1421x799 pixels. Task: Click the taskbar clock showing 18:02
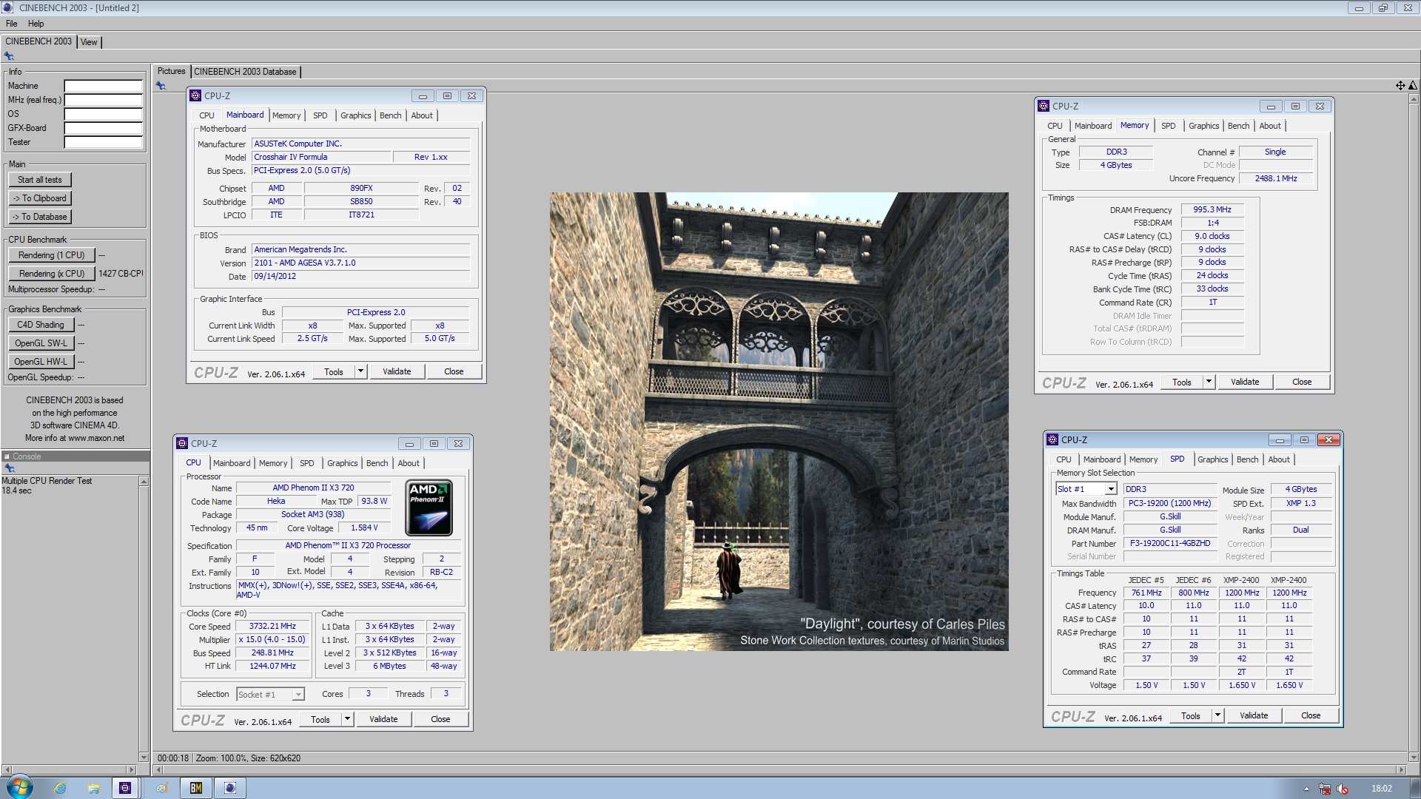pyautogui.click(x=1381, y=789)
